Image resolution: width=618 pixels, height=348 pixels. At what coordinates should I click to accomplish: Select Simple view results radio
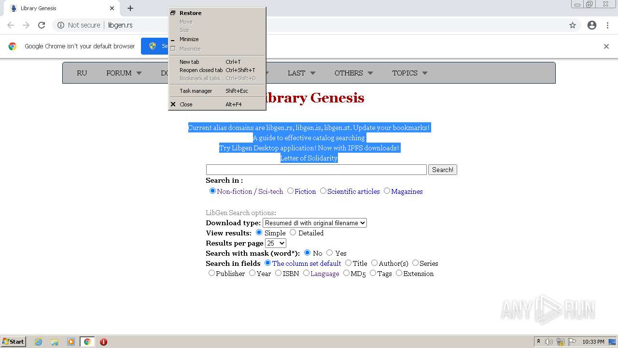pos(259,232)
